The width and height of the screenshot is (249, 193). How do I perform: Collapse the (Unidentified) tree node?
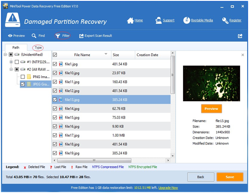click(x=5, y=54)
